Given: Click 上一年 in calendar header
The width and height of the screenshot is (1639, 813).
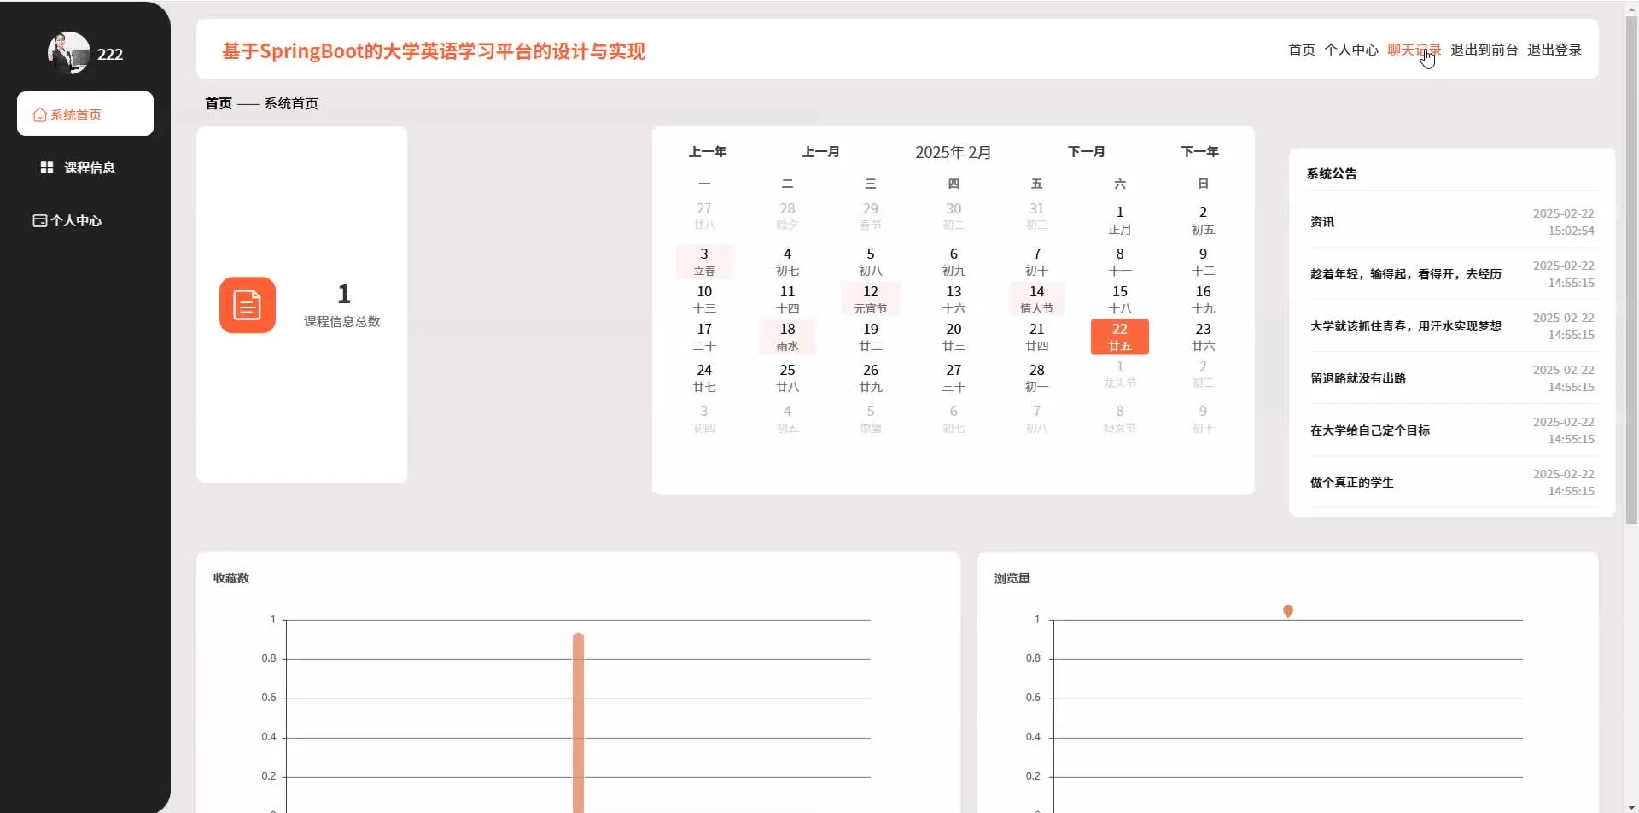Looking at the screenshot, I should [x=708, y=151].
